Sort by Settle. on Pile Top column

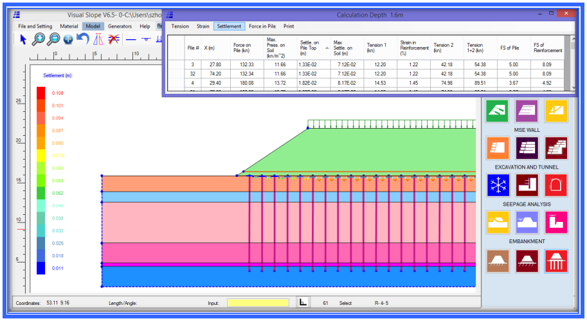(312, 48)
